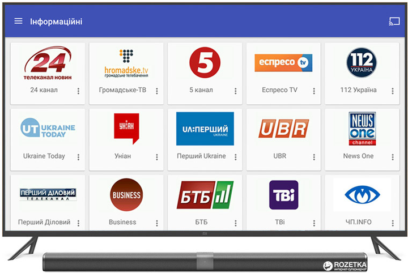Click the Ukraine Today label
The image size is (408, 273).
click(x=44, y=156)
